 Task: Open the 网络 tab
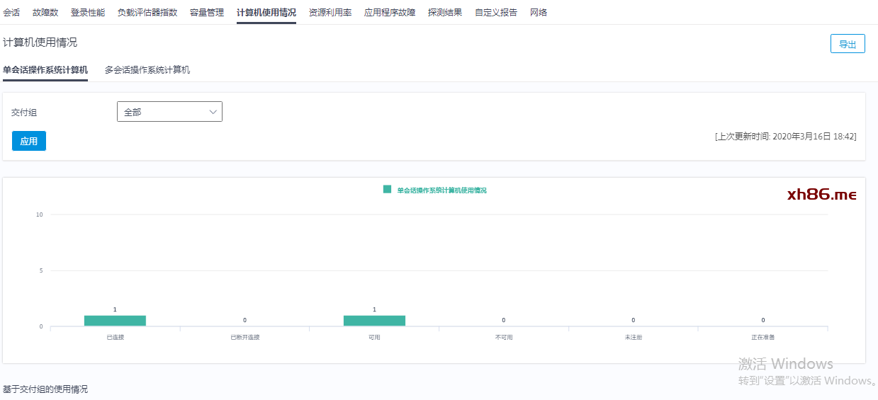(539, 13)
